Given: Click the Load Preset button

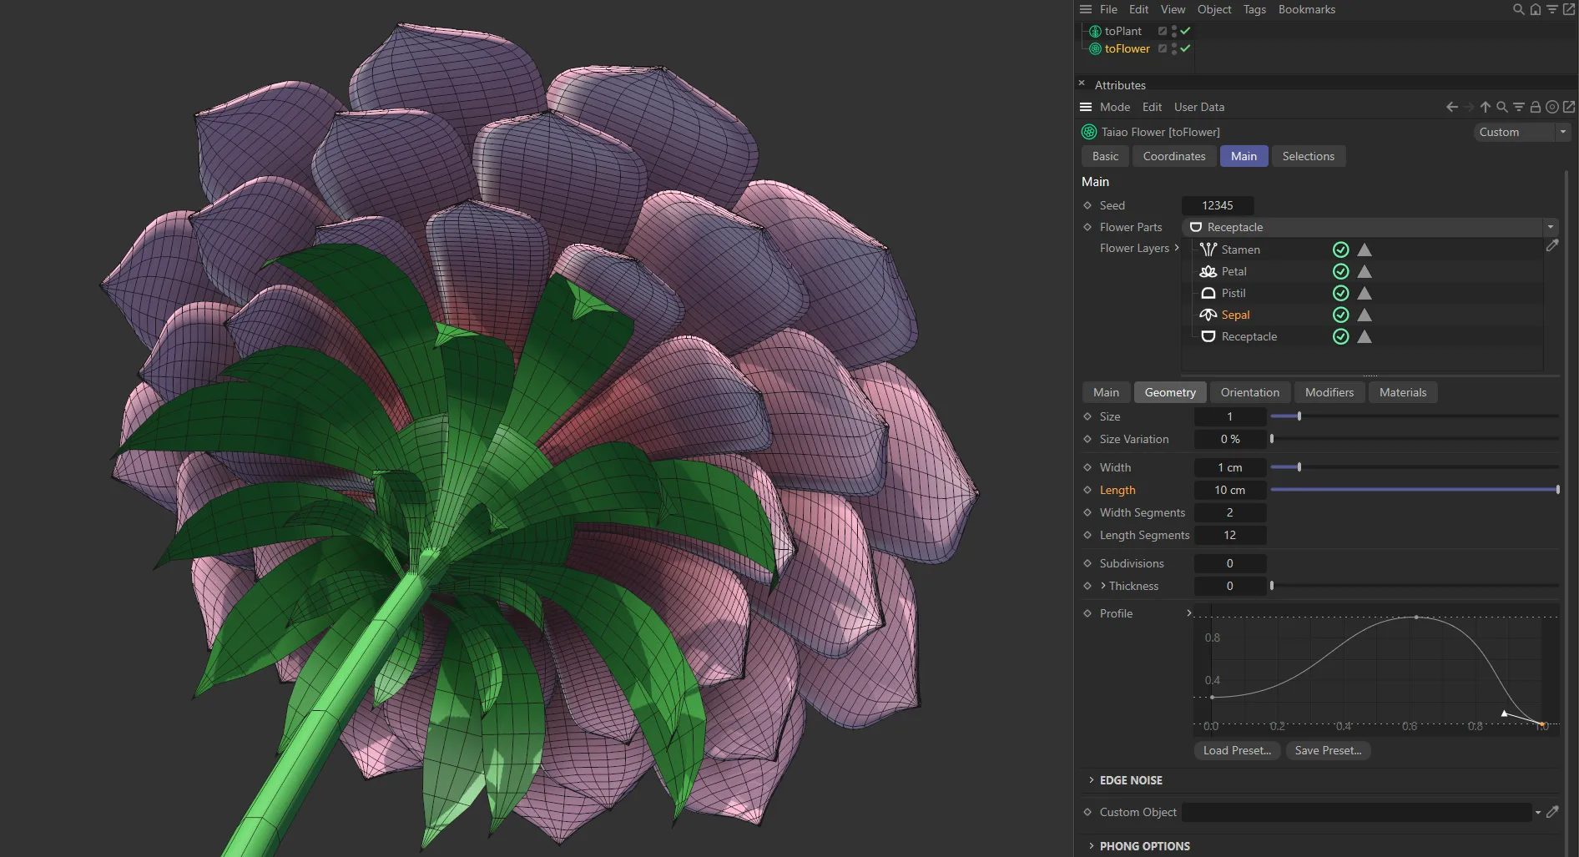Looking at the screenshot, I should 1237,750.
